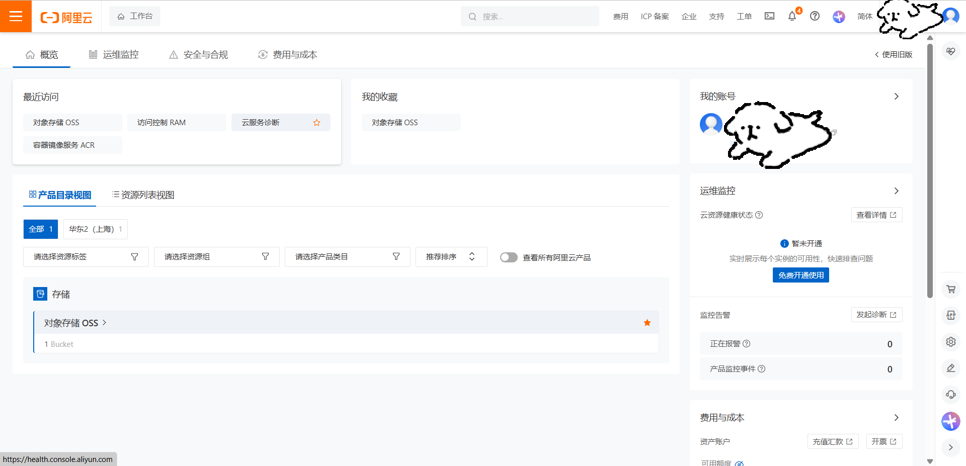Open 工单 menu in header
Image resolution: width=966 pixels, height=466 pixels.
click(x=744, y=17)
